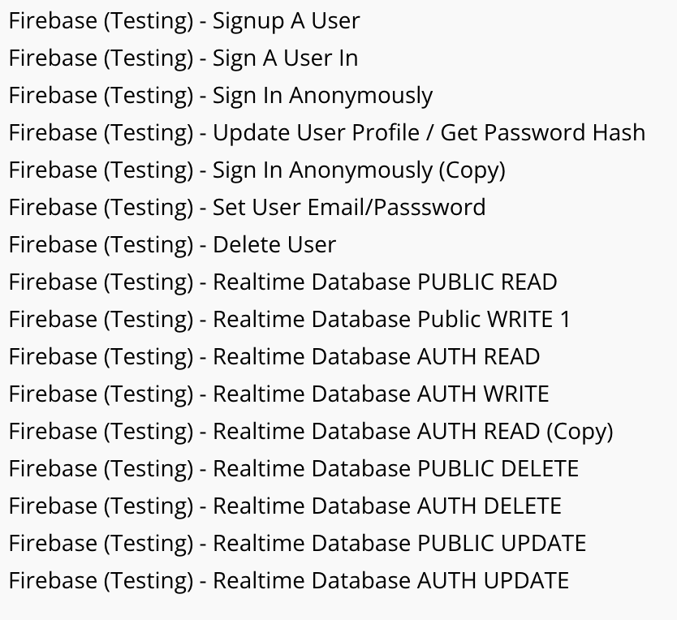Open the Realtime Database AUTH UPDATE item
This screenshot has width=677, height=620.
point(289,581)
